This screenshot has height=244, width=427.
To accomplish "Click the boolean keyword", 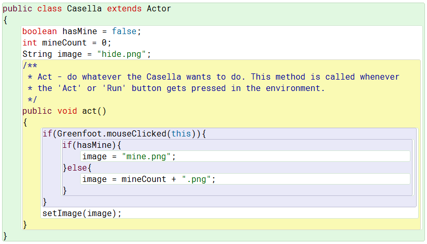I will [x=39, y=32].
